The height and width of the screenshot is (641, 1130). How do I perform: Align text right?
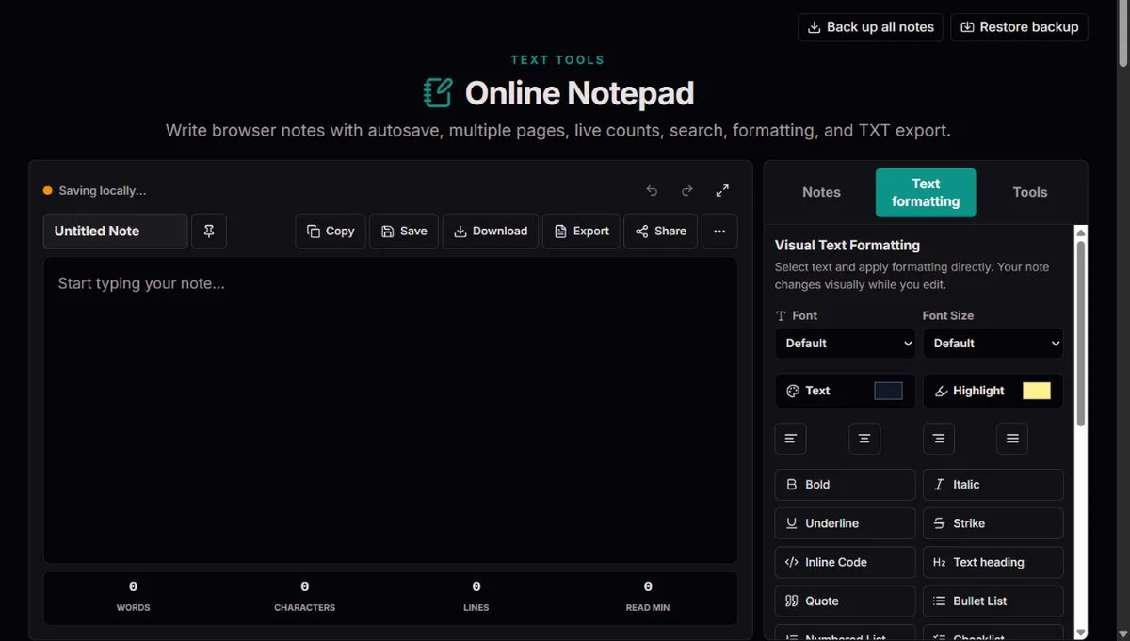point(938,439)
